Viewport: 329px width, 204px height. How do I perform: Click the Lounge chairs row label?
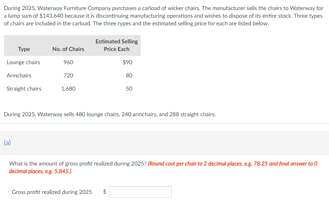(23, 62)
